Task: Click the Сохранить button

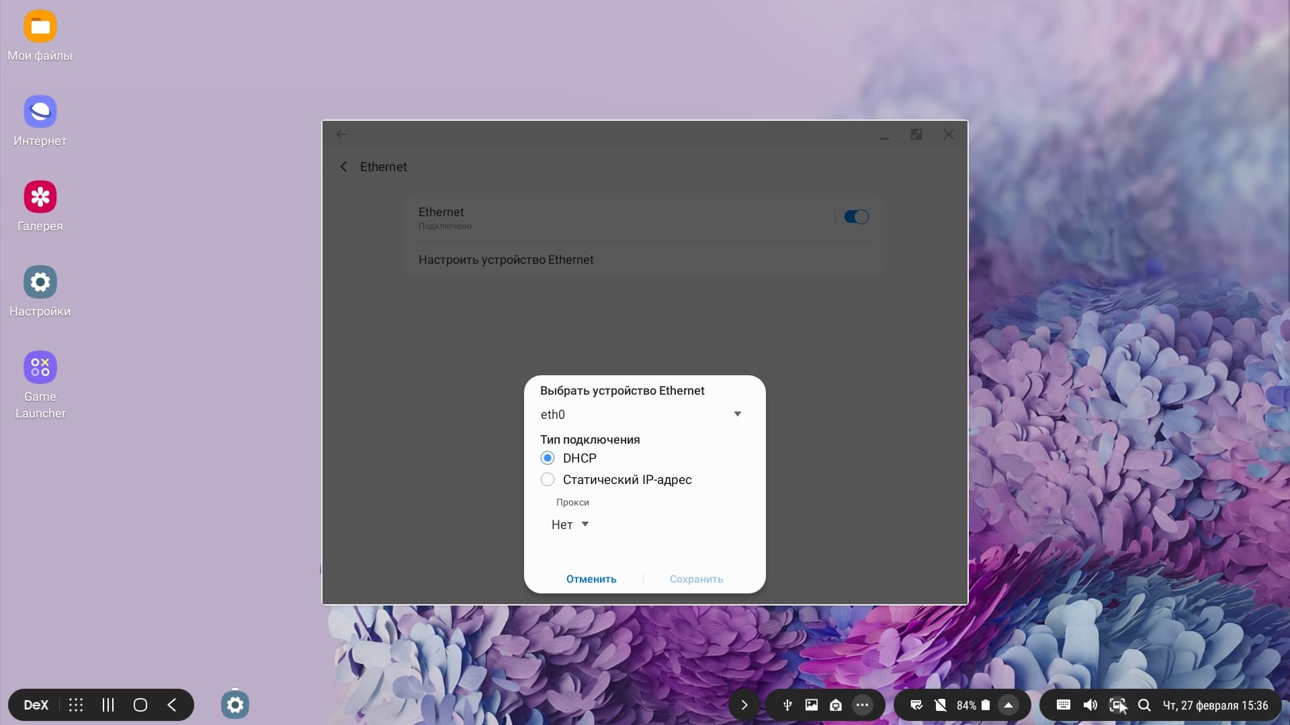Action: click(696, 579)
